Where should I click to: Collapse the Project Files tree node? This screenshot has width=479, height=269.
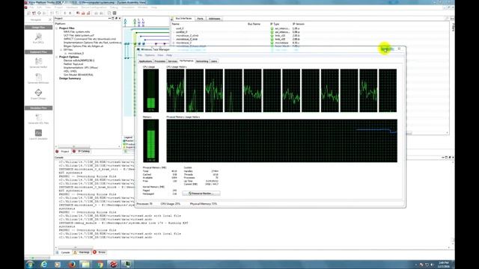tap(57, 28)
